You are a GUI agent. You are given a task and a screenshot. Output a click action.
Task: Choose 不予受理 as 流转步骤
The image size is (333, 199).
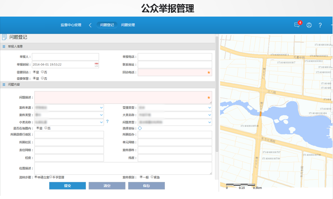51,177
